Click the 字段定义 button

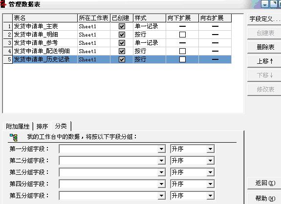(x=264, y=19)
